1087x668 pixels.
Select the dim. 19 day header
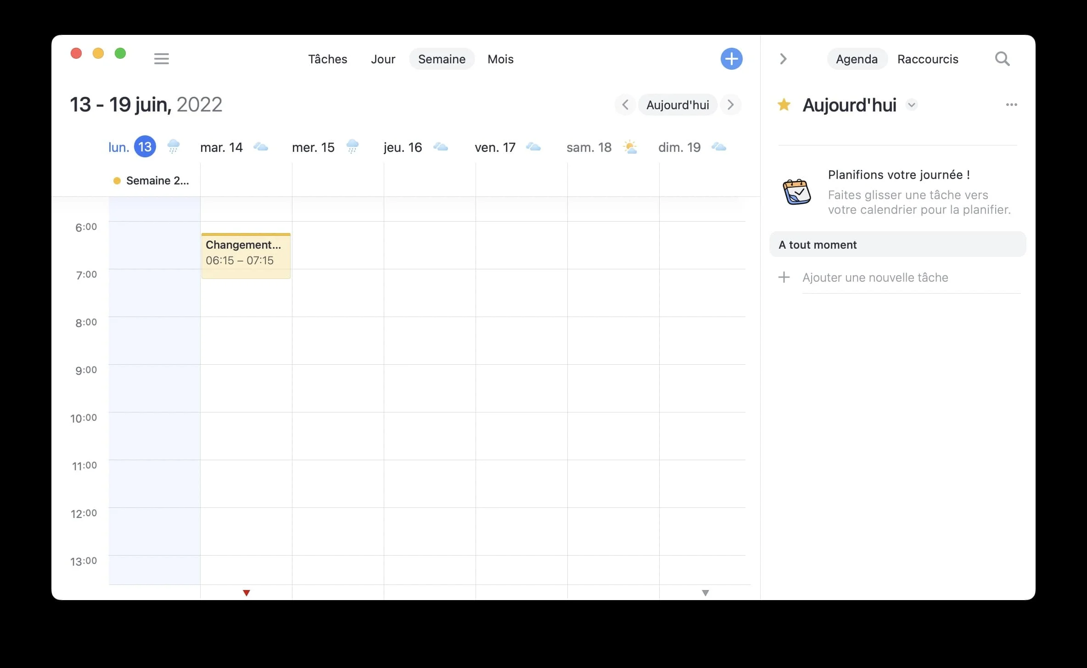pos(679,147)
